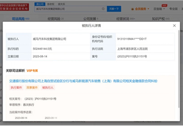Switch to the 经营风险 tab
The image size is (183, 126).
56,19
